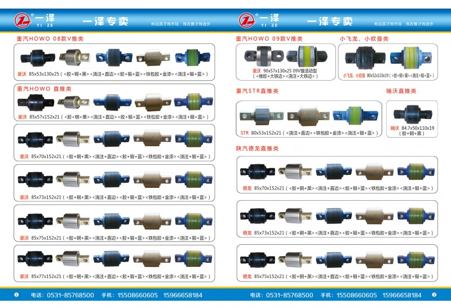Click spec text 豪沃 85x73x152x21
This screenshot has width=451, height=308.
pyautogui.click(x=41, y=197)
